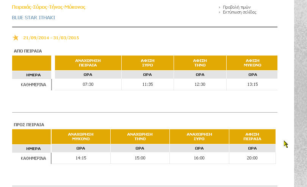Select the 20:00 Piraeus arrival time cell
307x187 pixels.
(x=252, y=158)
